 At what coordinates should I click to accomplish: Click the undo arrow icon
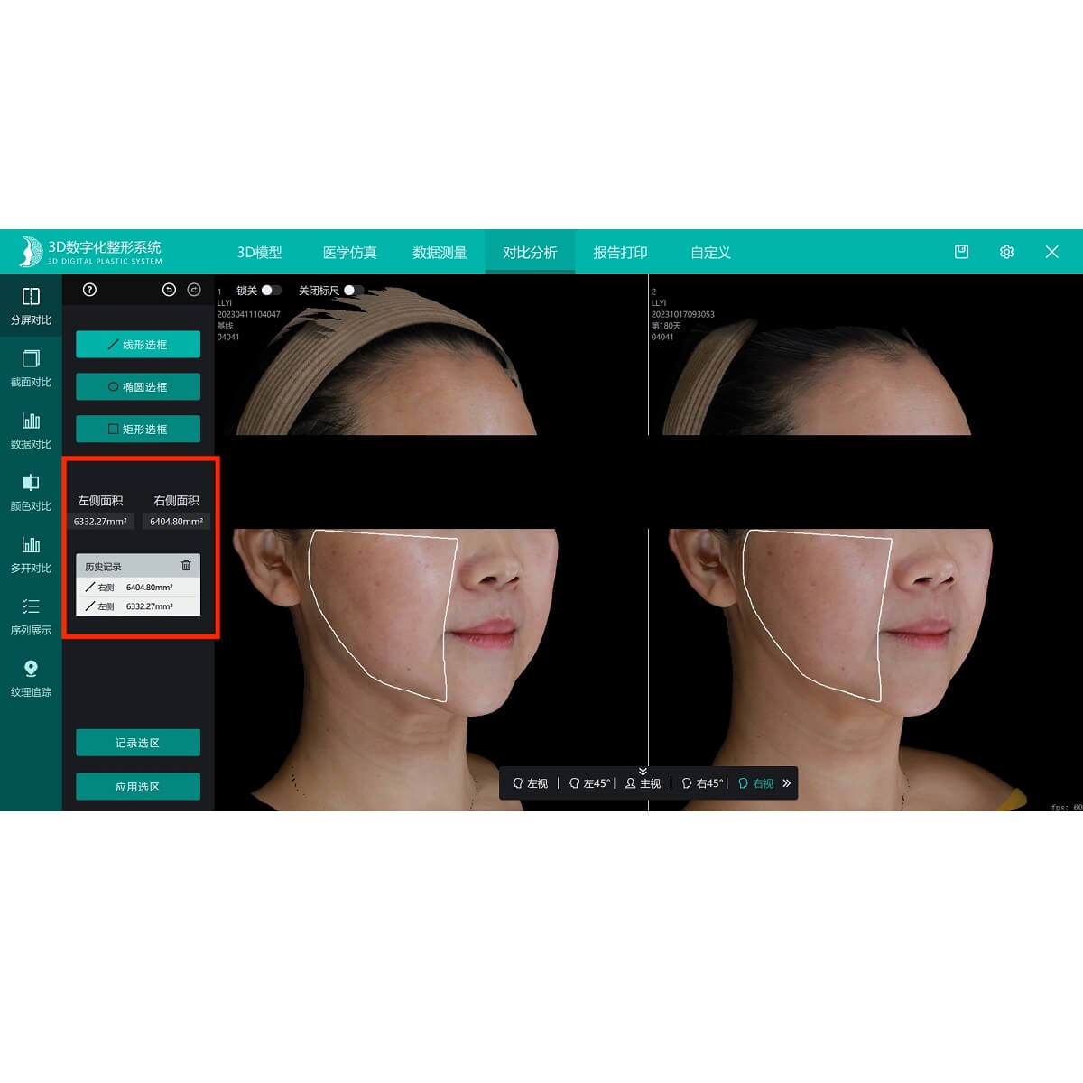pyautogui.click(x=169, y=290)
